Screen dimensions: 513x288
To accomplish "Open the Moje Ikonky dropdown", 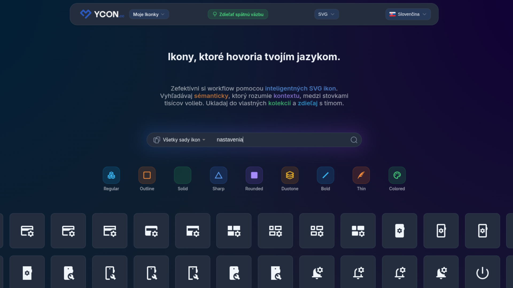I will click(x=149, y=14).
